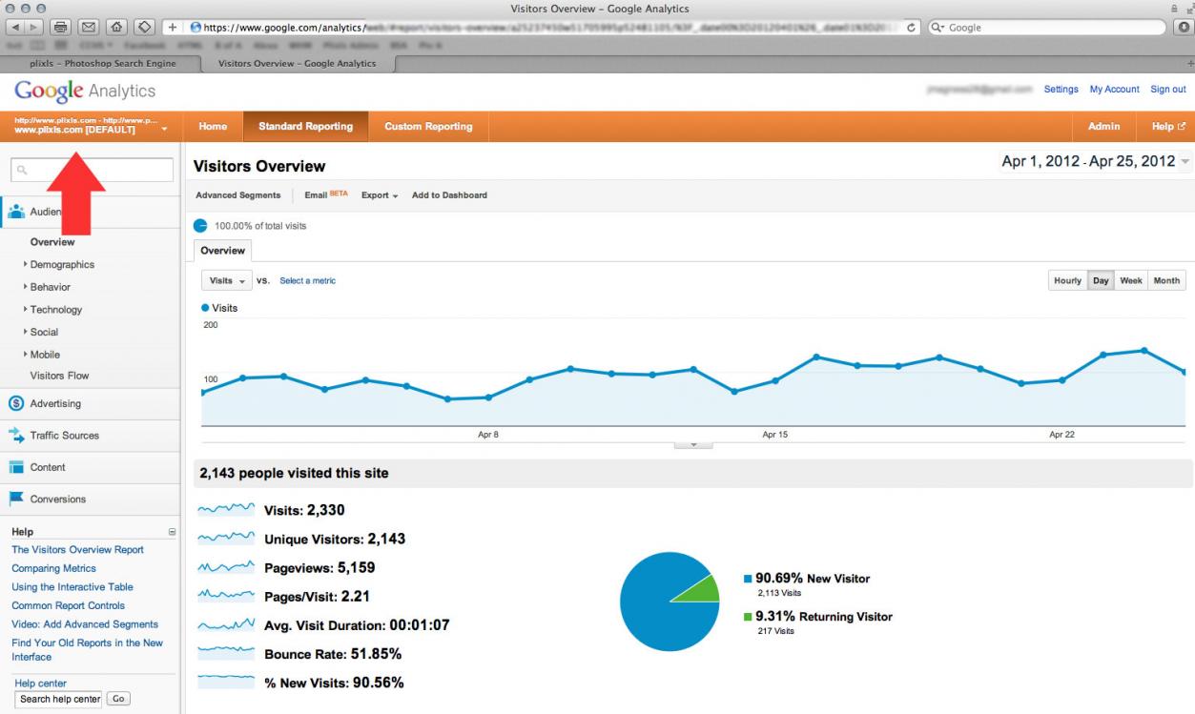Open the Home tab in orange navbar
The image size is (1195, 714).
pos(213,126)
